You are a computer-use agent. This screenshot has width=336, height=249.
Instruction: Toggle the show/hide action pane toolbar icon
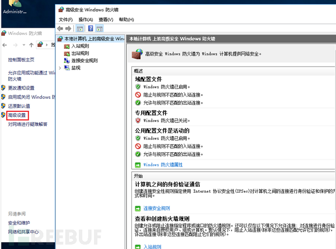[99, 29]
